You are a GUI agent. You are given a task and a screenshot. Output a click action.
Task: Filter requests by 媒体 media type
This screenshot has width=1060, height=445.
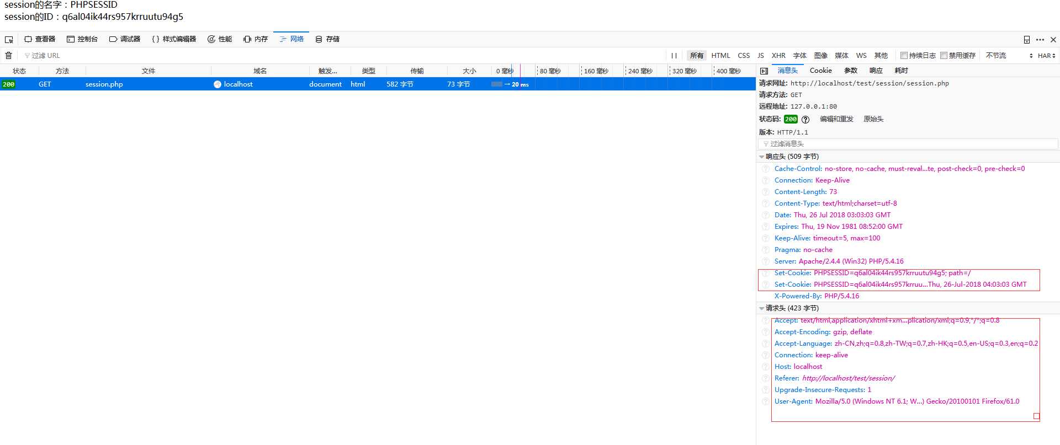(x=842, y=56)
